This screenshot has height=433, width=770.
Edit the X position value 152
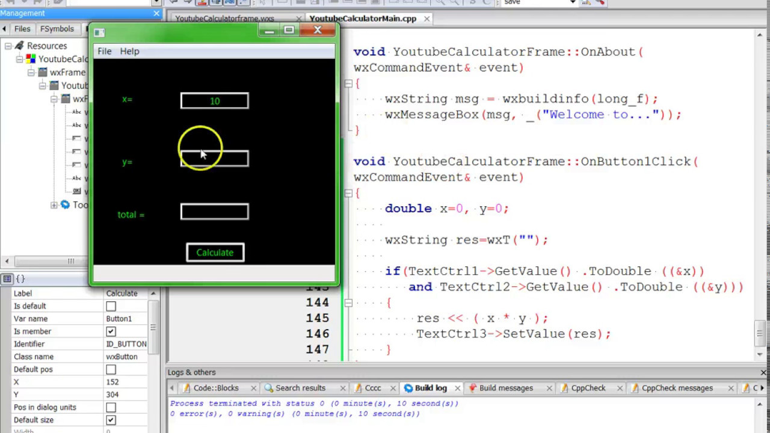[x=125, y=382]
